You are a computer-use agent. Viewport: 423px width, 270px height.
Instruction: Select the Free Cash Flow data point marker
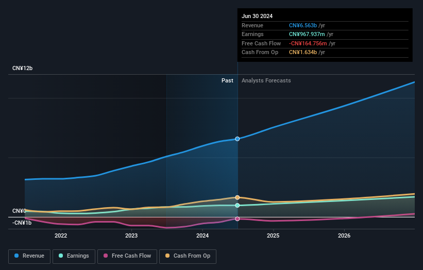click(238, 219)
